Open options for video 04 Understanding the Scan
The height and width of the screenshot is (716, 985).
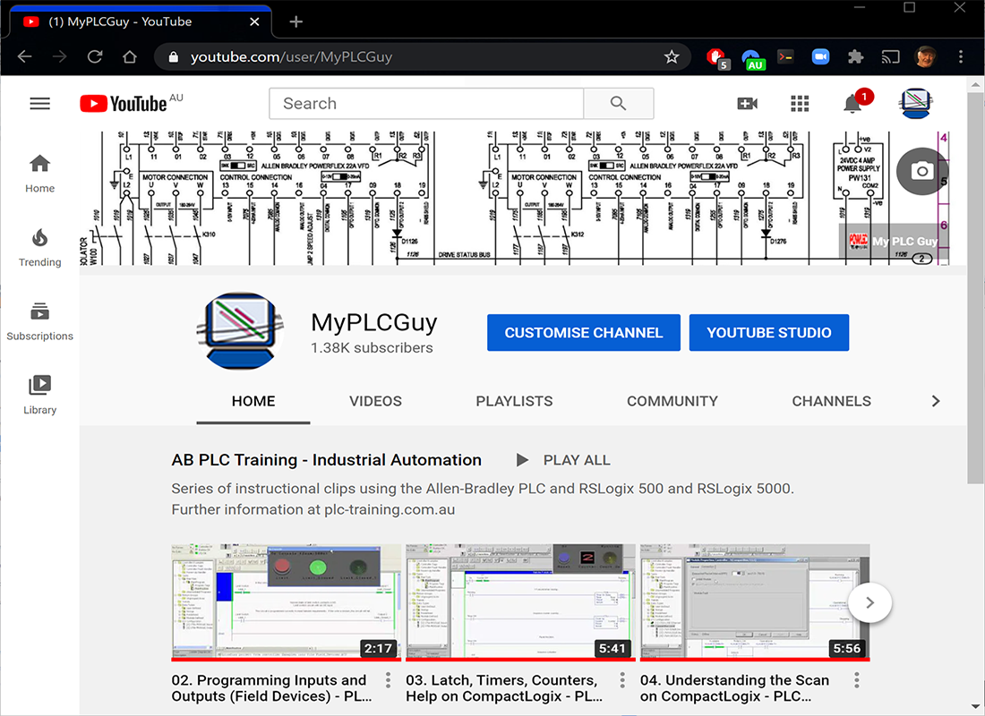pos(857,680)
